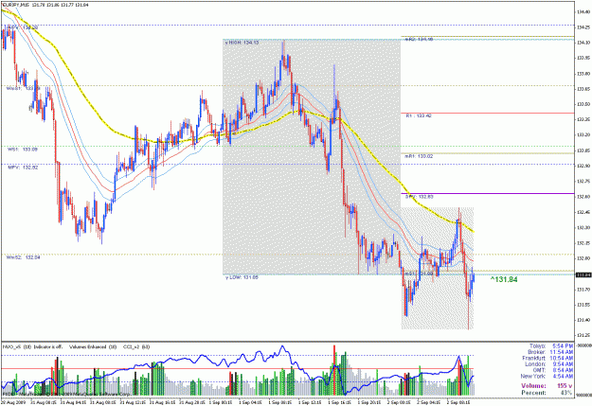Click the 'y LOW: 131.85' label
This screenshot has height=406, width=592.
tap(242, 277)
